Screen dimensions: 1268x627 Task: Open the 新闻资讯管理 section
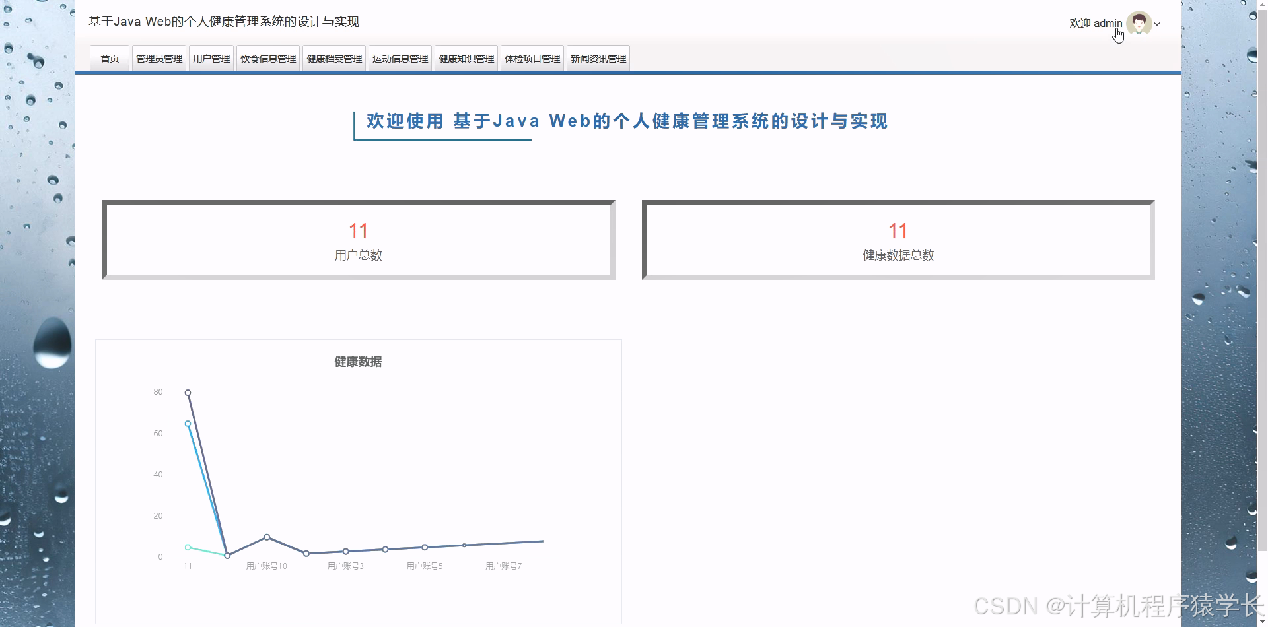[598, 58]
